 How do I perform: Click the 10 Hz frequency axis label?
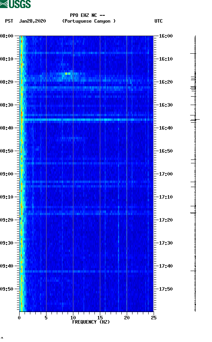(73, 317)
